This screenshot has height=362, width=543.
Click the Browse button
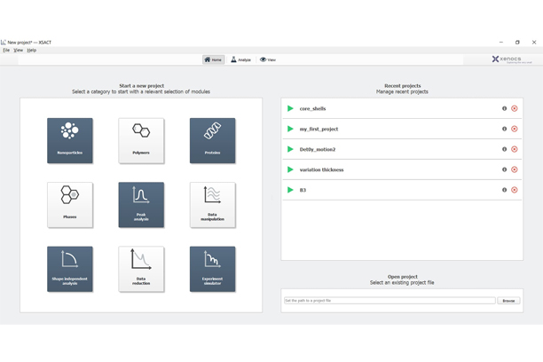click(508, 301)
